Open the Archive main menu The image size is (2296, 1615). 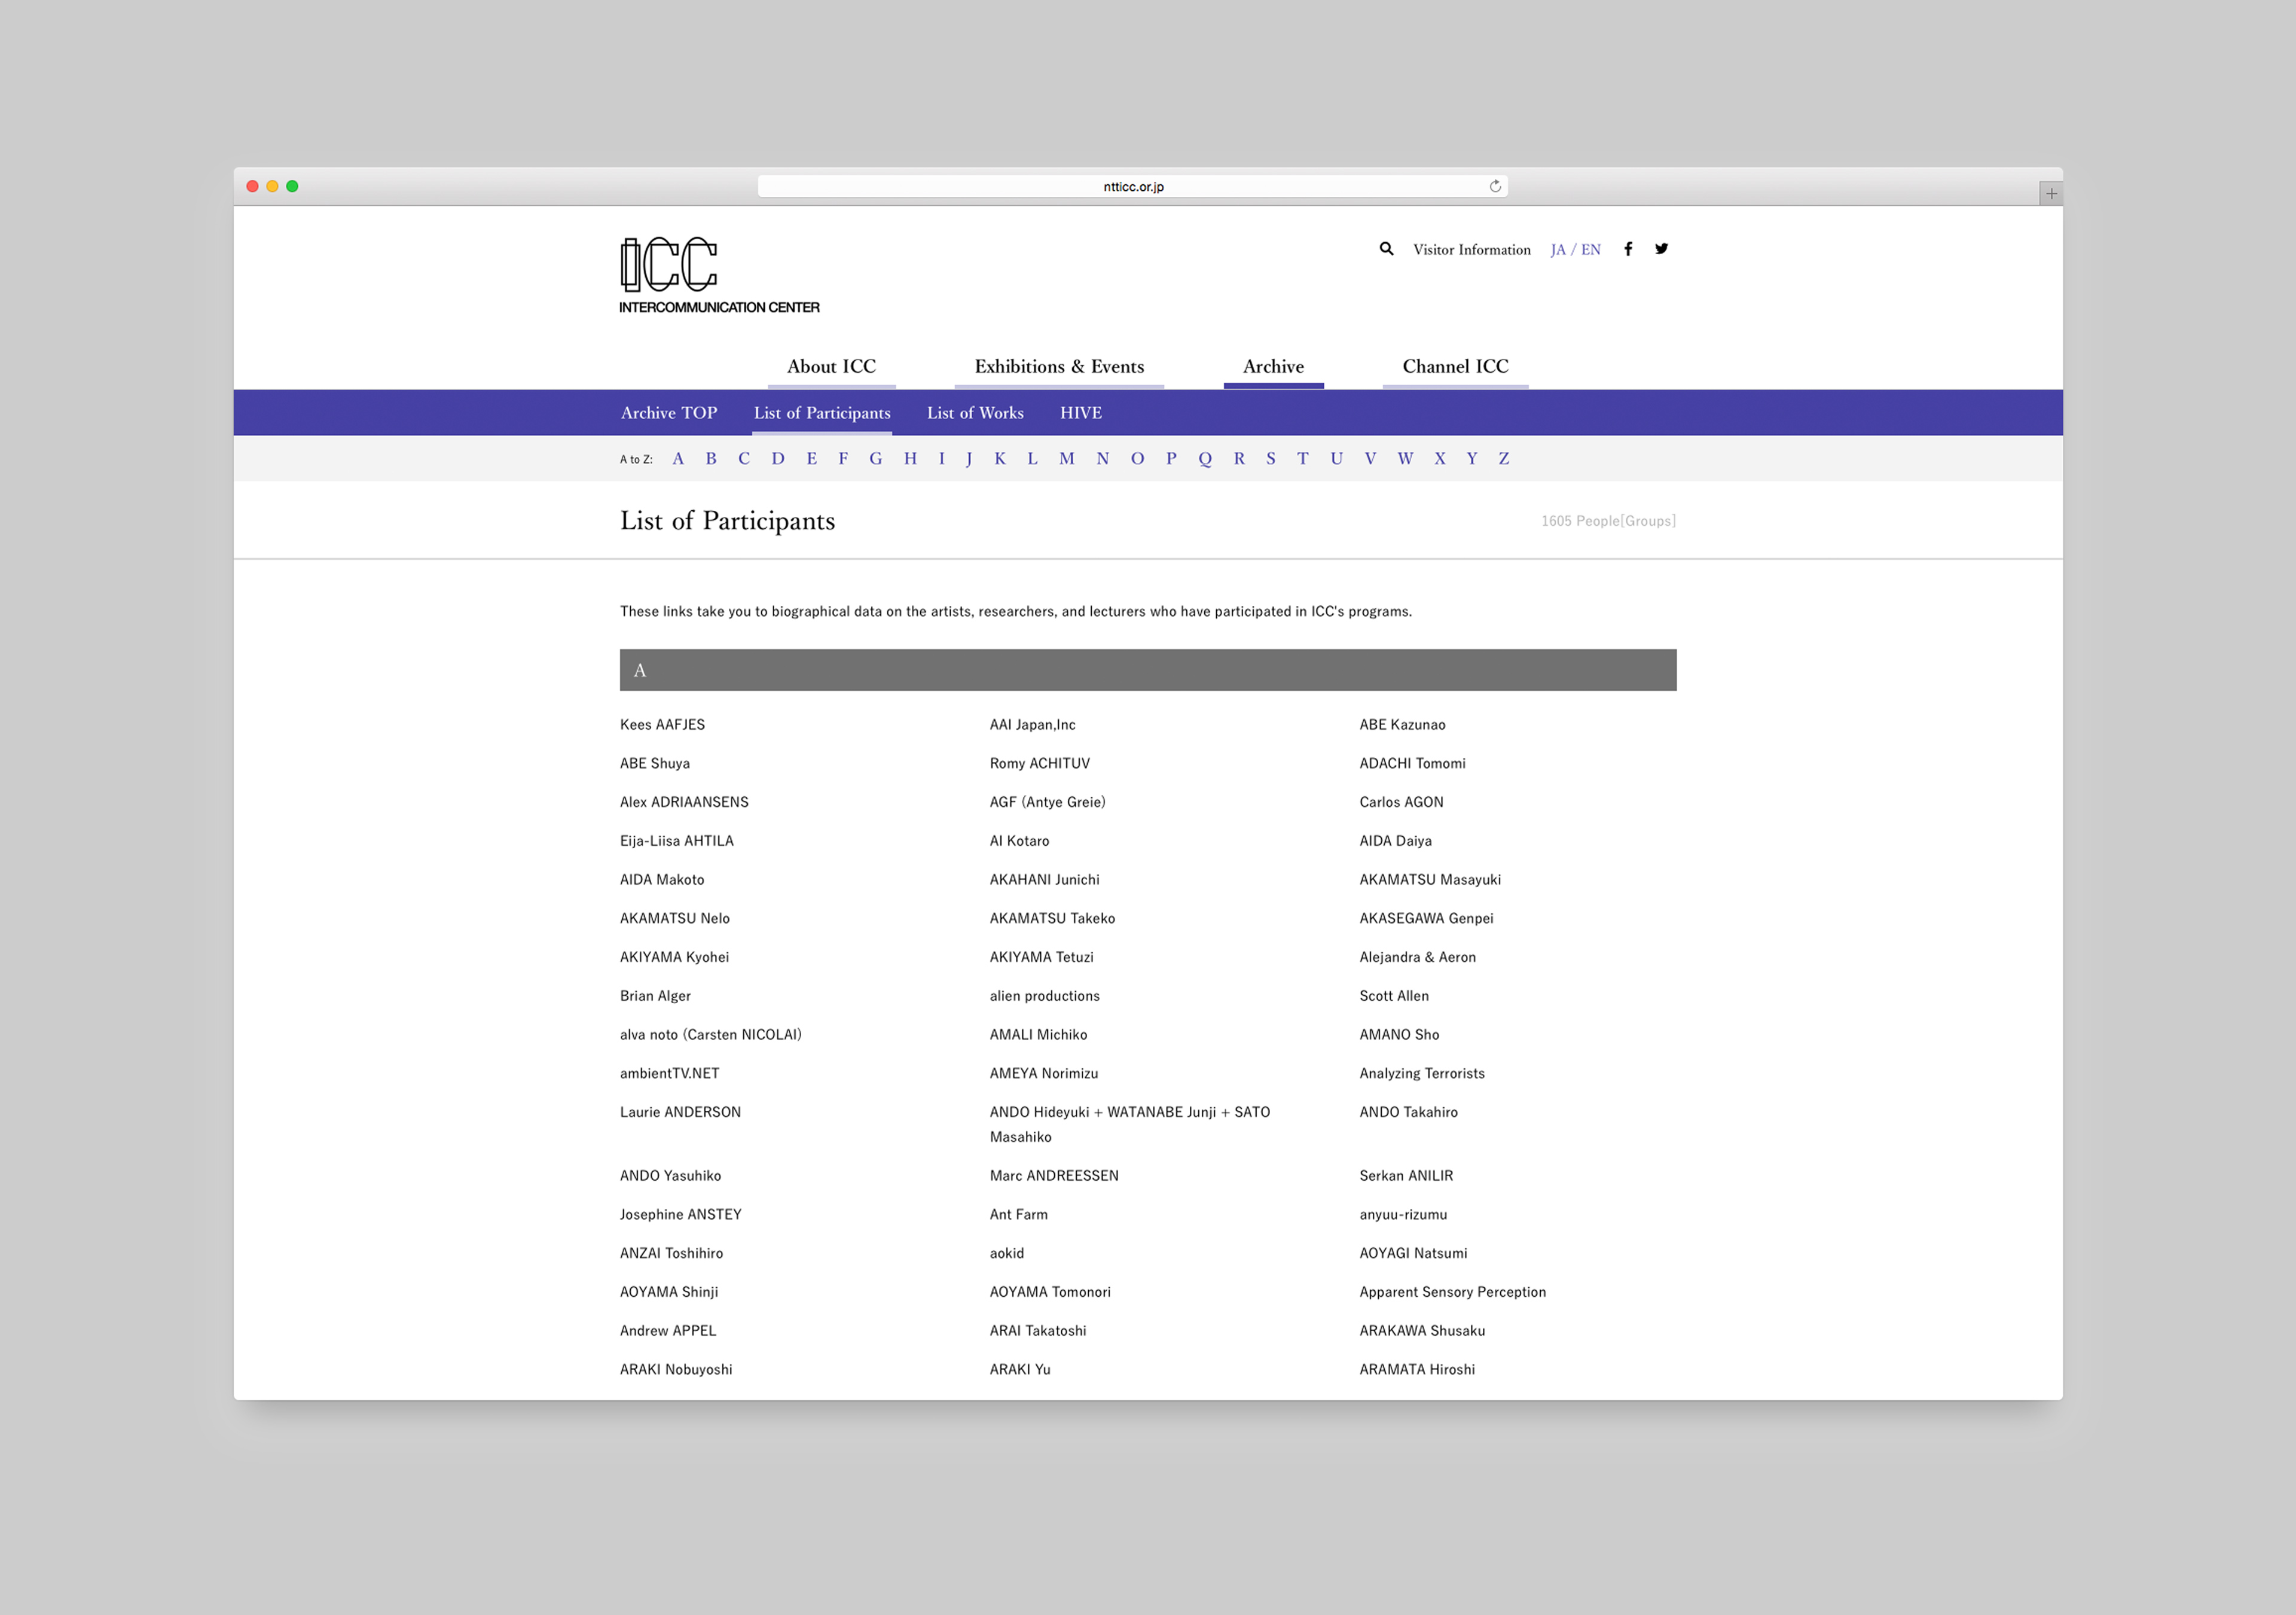(x=1273, y=367)
